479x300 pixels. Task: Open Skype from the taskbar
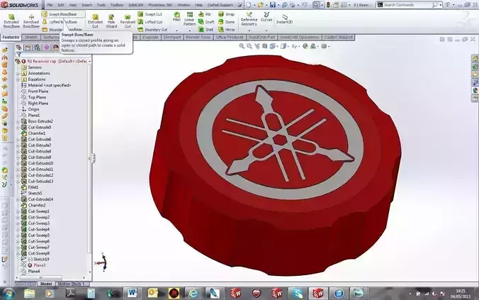click(x=297, y=294)
